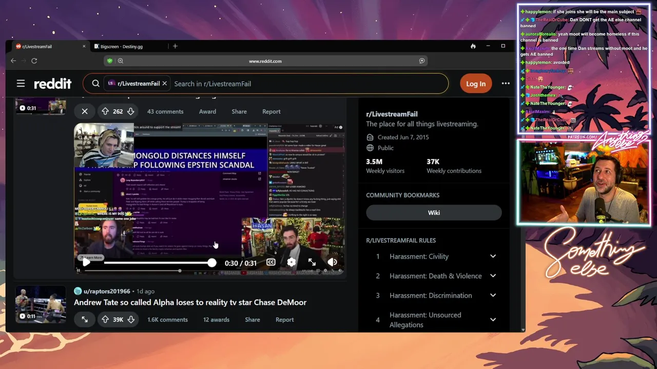
Task: Open the Wiki community bookmark
Action: (x=434, y=213)
